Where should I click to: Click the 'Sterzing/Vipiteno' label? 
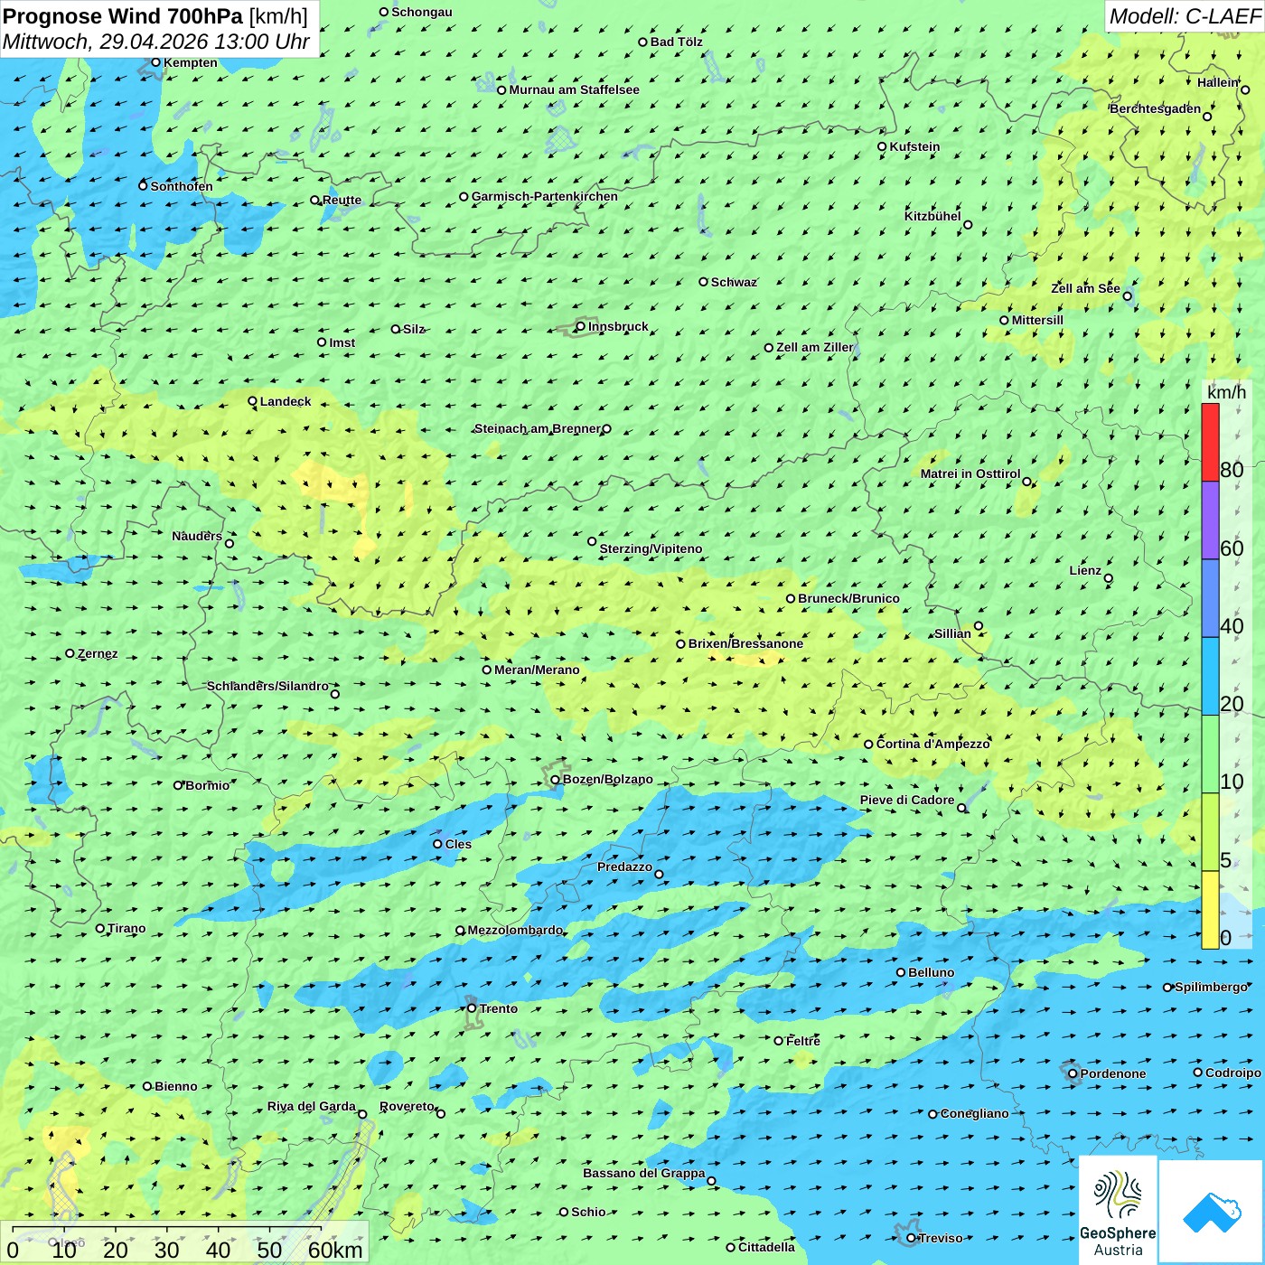(651, 548)
